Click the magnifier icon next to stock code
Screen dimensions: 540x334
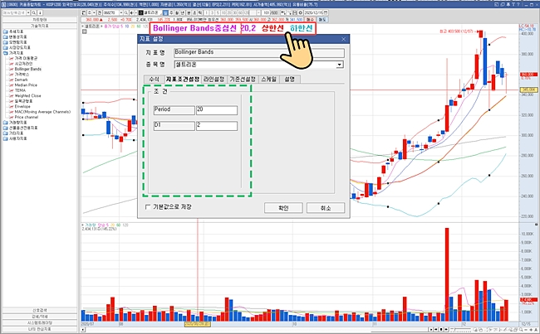(126, 12)
